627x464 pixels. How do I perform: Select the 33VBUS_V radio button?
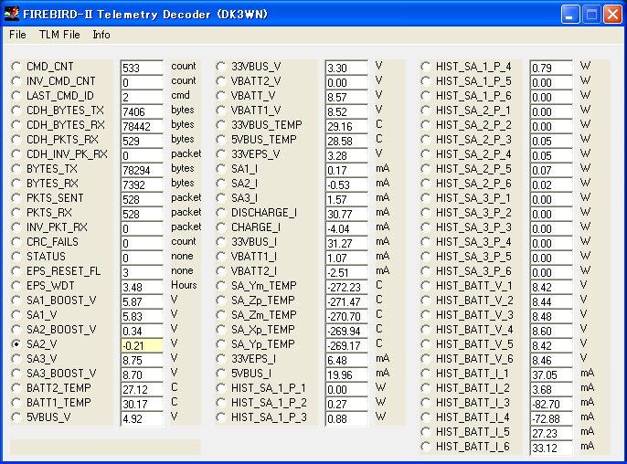click(x=221, y=67)
